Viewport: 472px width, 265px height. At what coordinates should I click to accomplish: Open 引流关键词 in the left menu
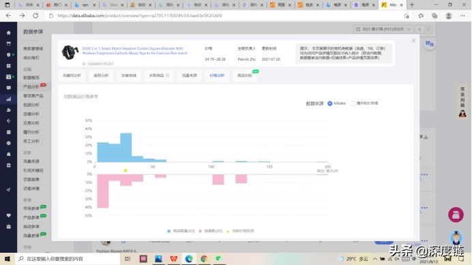tap(33, 170)
